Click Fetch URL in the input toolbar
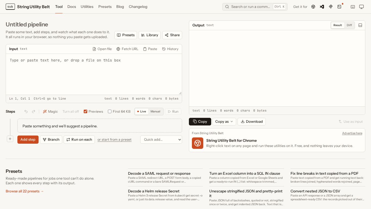Image resolution: width=371 pixels, height=209 pixels. coord(127,49)
